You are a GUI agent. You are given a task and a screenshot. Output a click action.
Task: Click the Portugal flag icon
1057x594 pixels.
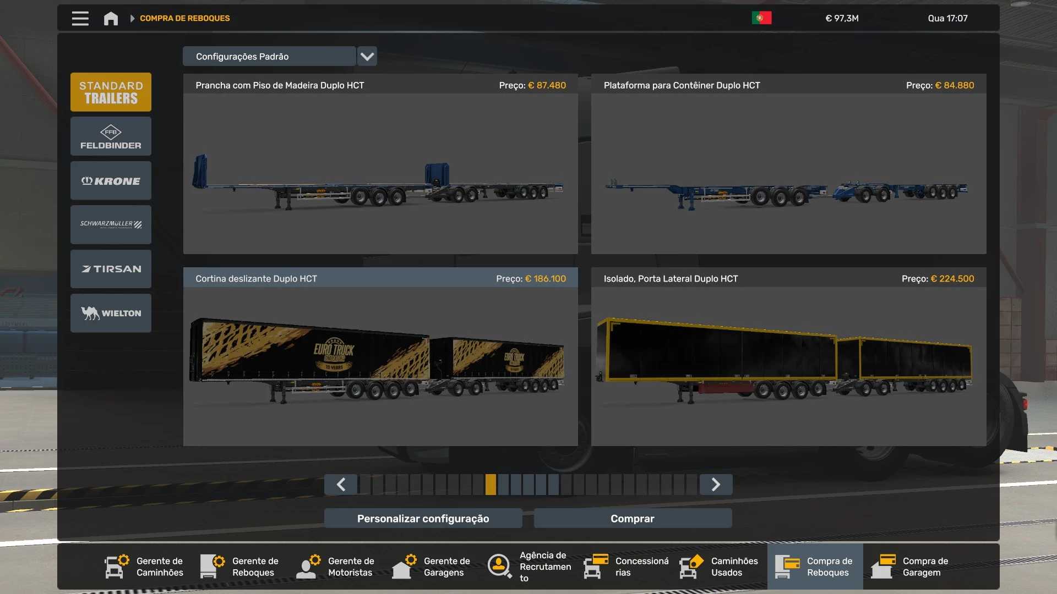tap(761, 18)
